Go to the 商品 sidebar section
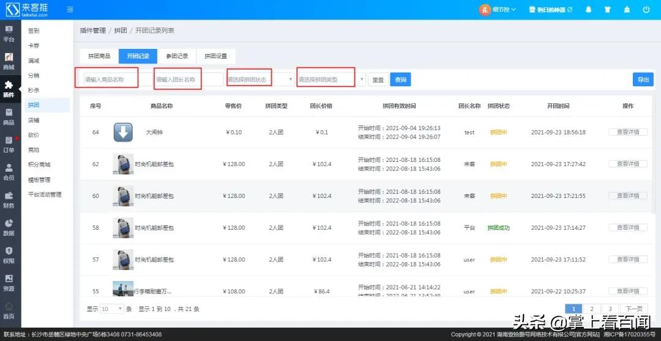 tap(9, 117)
